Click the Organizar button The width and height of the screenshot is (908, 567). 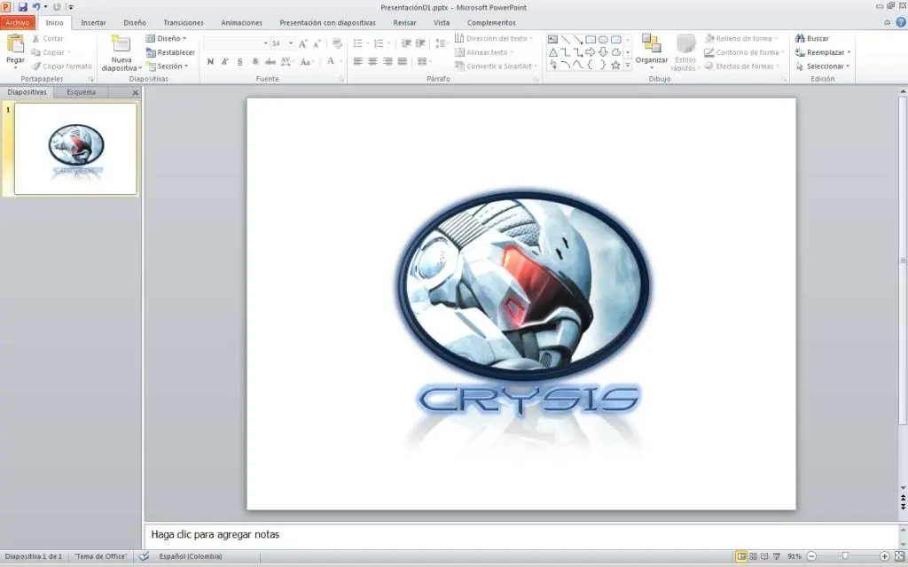coord(652,52)
